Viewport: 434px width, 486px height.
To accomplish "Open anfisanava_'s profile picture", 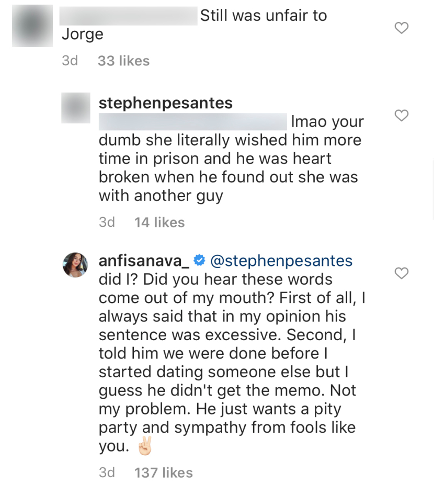I will 75,265.
